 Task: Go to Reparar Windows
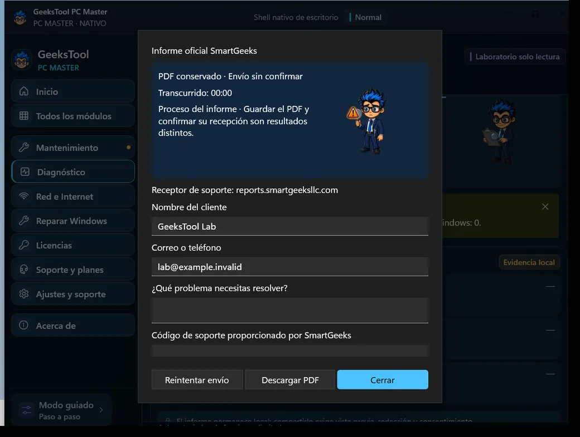[73, 220]
